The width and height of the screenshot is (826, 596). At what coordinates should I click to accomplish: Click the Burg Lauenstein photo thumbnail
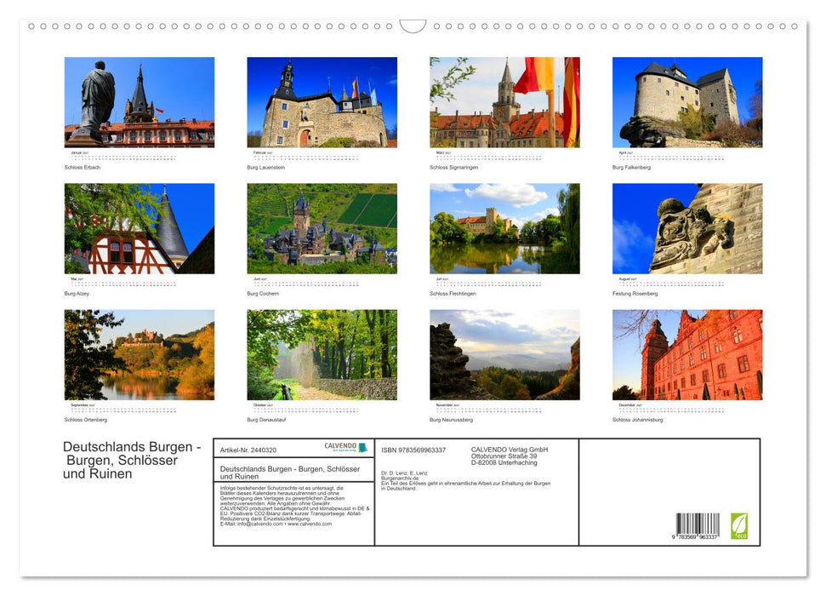[322, 102]
